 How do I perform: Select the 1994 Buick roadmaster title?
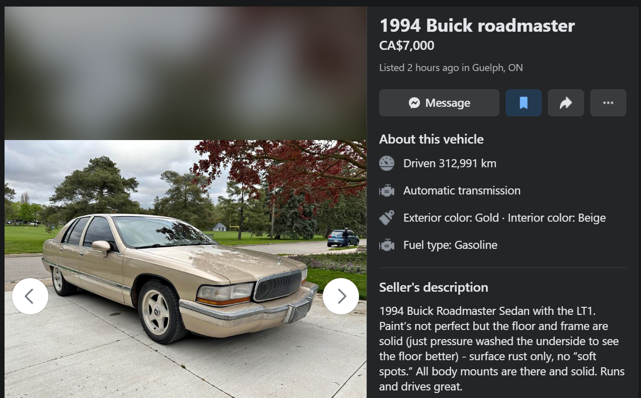(x=477, y=26)
